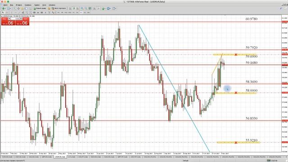Expand the indicators dropdown arrow
Screen dimensions: 288x162
tap(105, 9)
